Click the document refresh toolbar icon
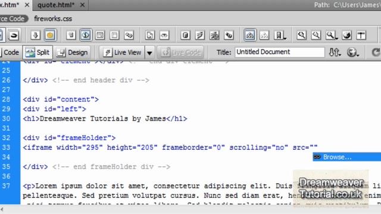This screenshot has width=381, height=214. point(149,36)
